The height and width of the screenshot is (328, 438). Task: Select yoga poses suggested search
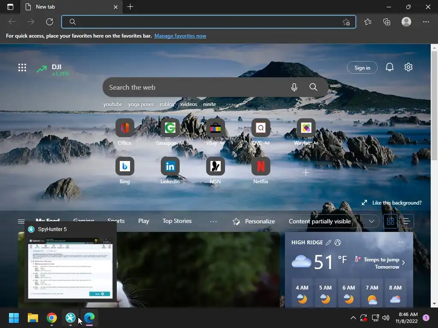(141, 104)
